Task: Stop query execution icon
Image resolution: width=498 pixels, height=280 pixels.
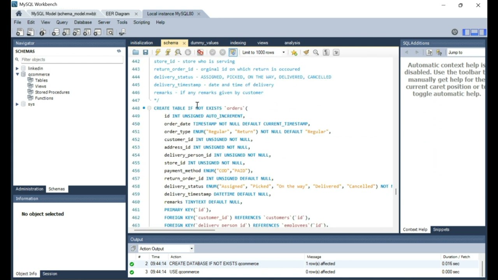Action: tap(188, 52)
